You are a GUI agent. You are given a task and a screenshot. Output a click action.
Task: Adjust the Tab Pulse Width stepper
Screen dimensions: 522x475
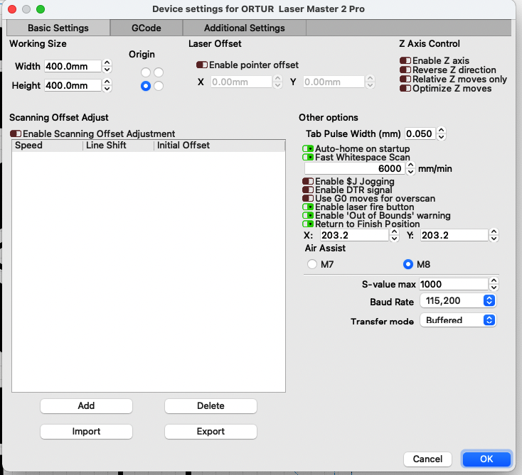(441, 133)
